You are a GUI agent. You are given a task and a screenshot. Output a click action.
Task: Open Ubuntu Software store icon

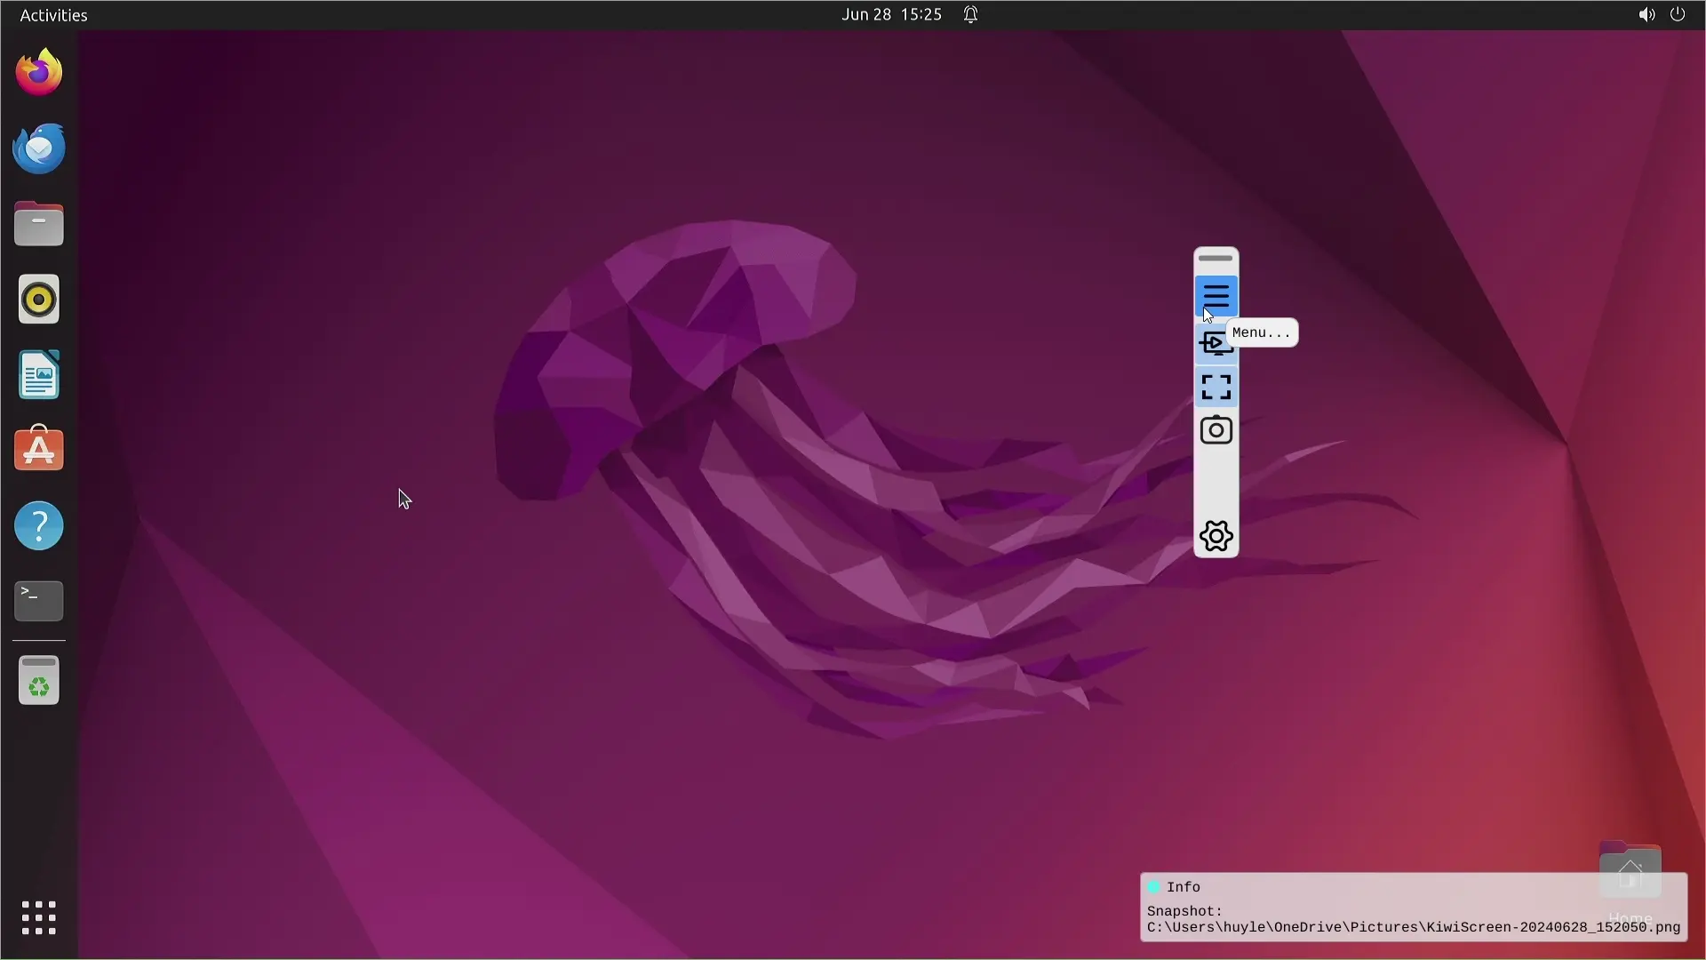click(x=39, y=450)
